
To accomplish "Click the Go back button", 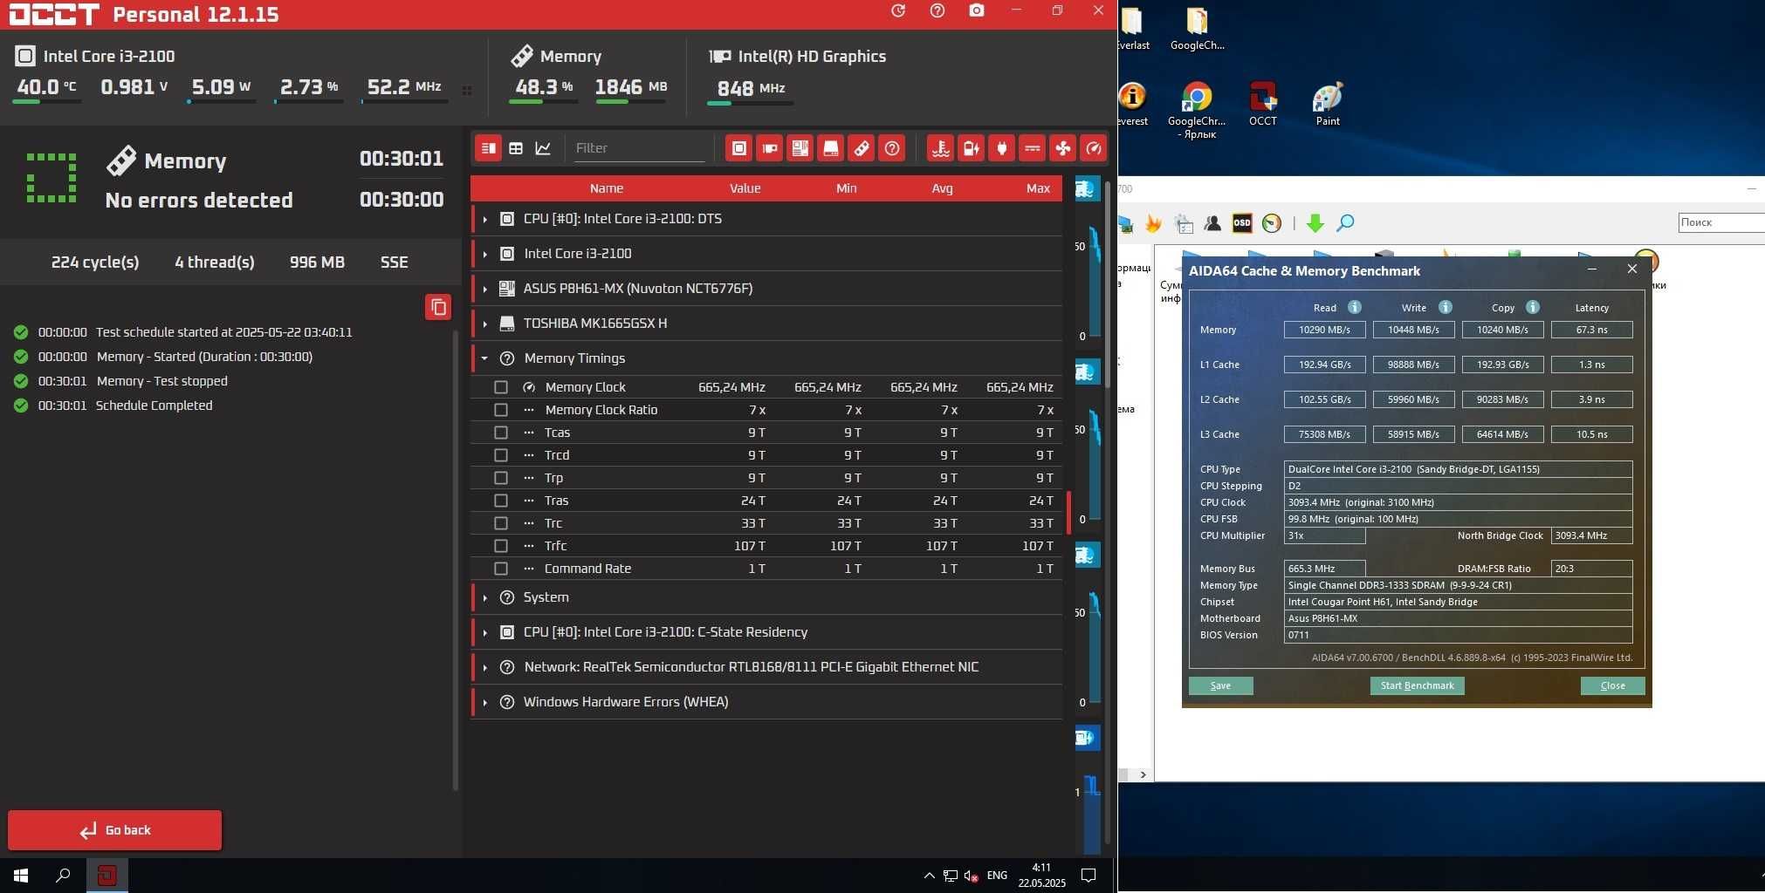I will [x=114, y=830].
